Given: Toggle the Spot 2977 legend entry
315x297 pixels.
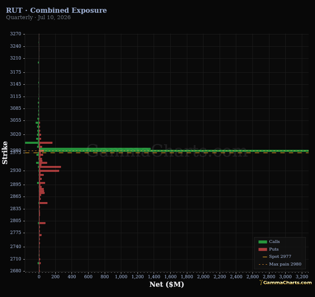Looking at the screenshot, I should tap(280, 257).
